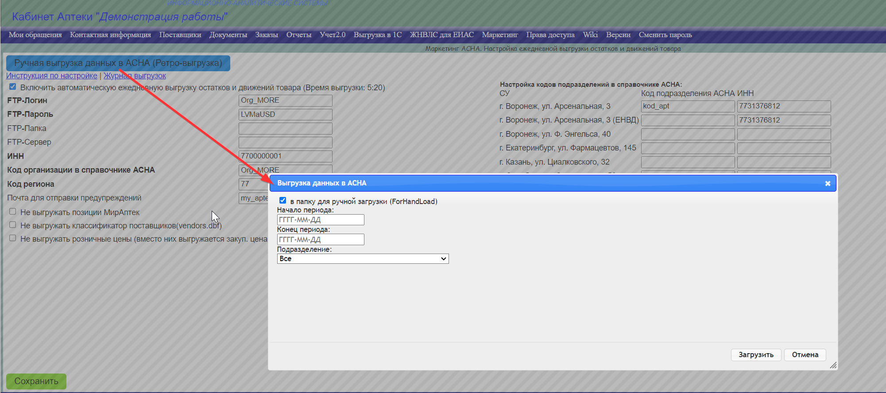Click the Начало периода date field
The width and height of the screenshot is (886, 393).
[x=321, y=220]
